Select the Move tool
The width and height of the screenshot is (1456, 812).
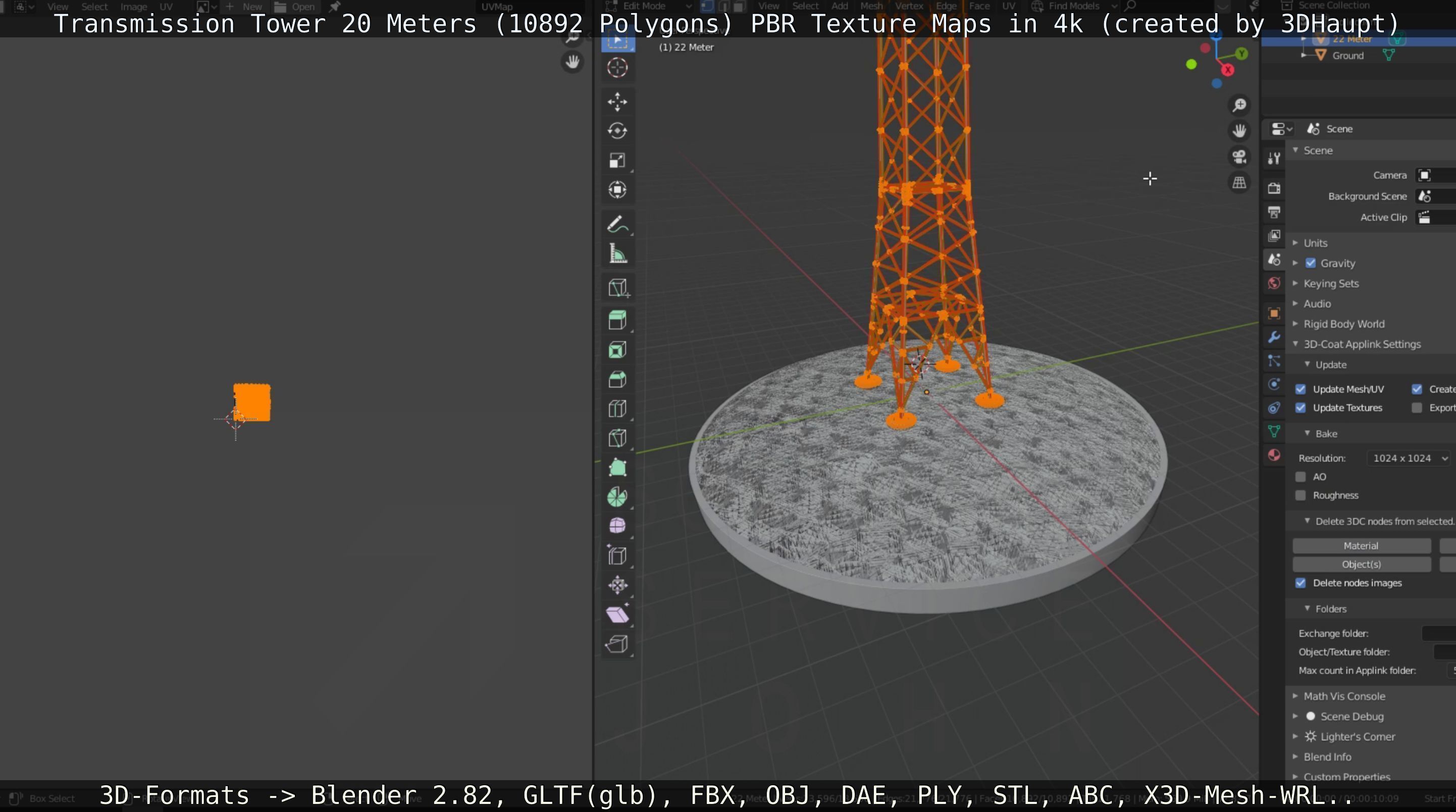coord(617,102)
